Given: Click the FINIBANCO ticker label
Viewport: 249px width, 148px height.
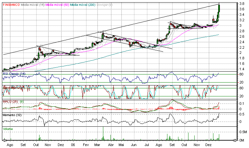Looking at the screenshot, I should click(11, 5).
